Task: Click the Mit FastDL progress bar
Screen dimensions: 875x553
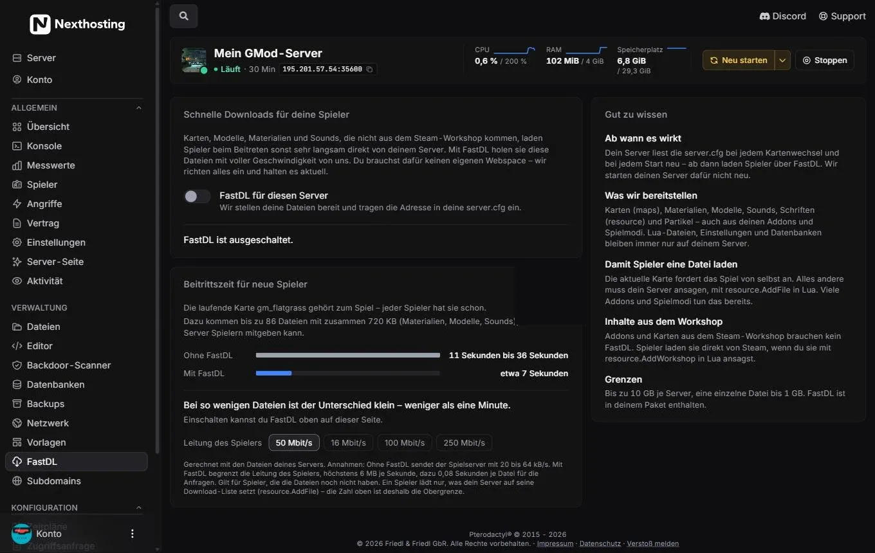Action: (x=348, y=374)
